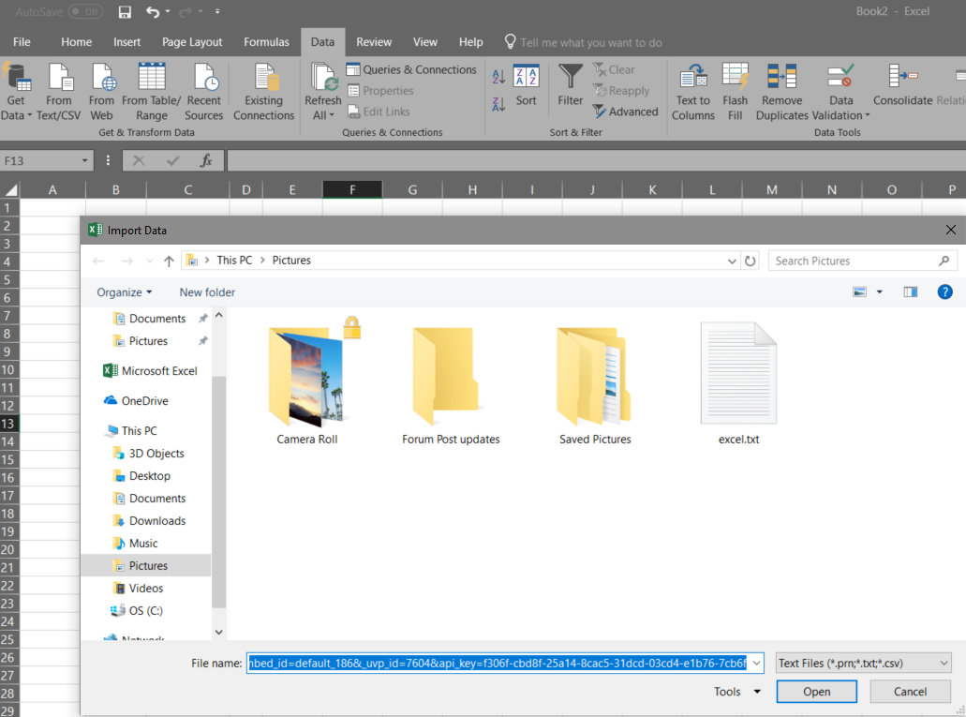Select the Forum Post updates folder
966x717 pixels.
451,384
